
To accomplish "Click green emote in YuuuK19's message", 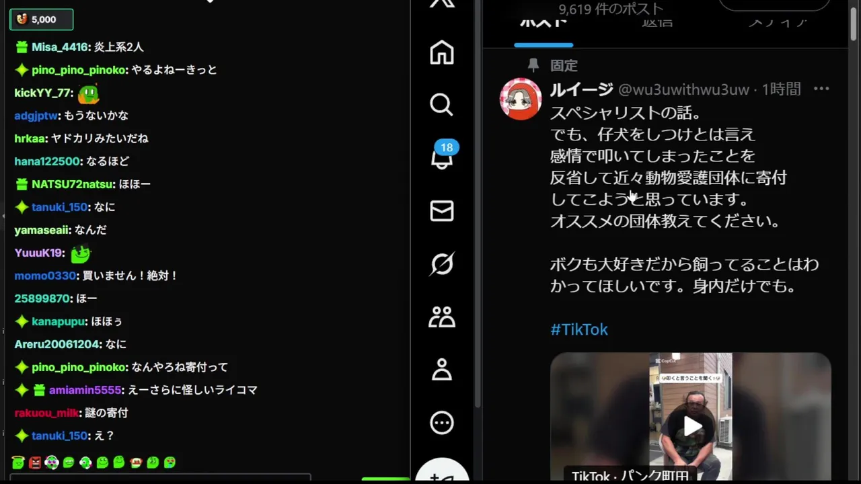I will click(x=81, y=253).
